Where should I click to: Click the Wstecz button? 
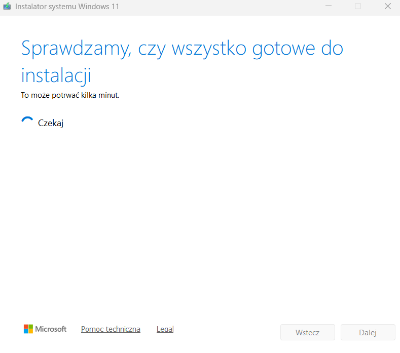coord(307,332)
